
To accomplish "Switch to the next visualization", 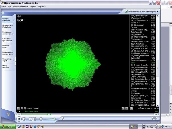I will tap(25, 108).
